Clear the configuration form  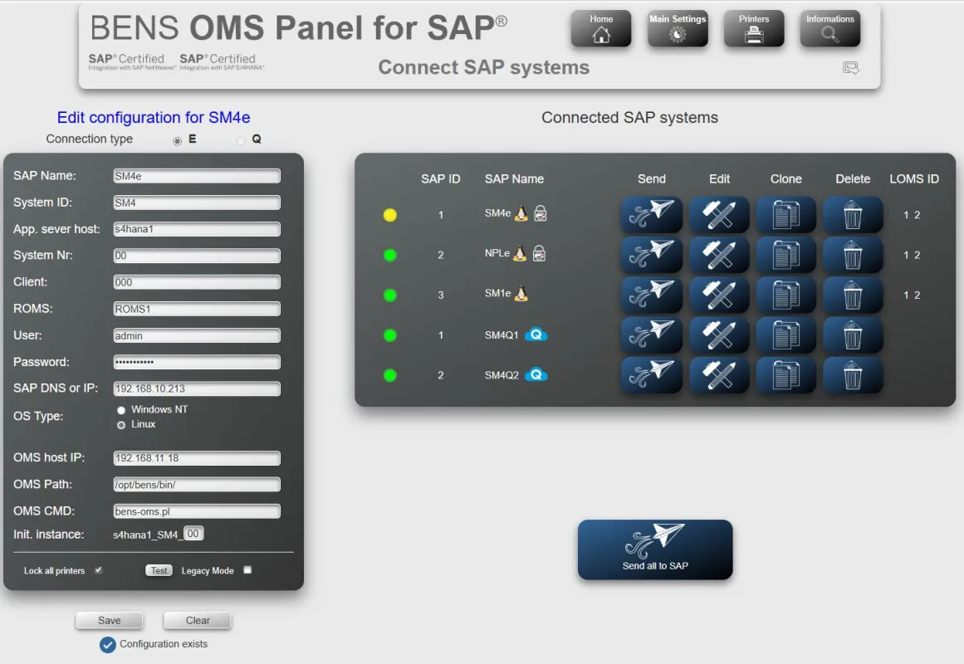coord(198,620)
